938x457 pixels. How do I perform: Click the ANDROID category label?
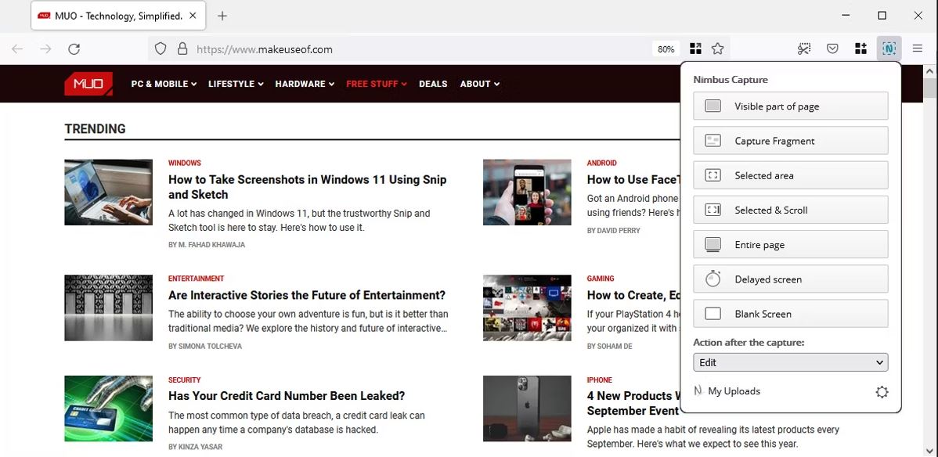tap(602, 163)
